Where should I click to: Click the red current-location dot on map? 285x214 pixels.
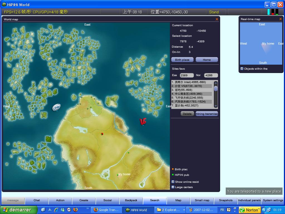[x=102, y=134]
